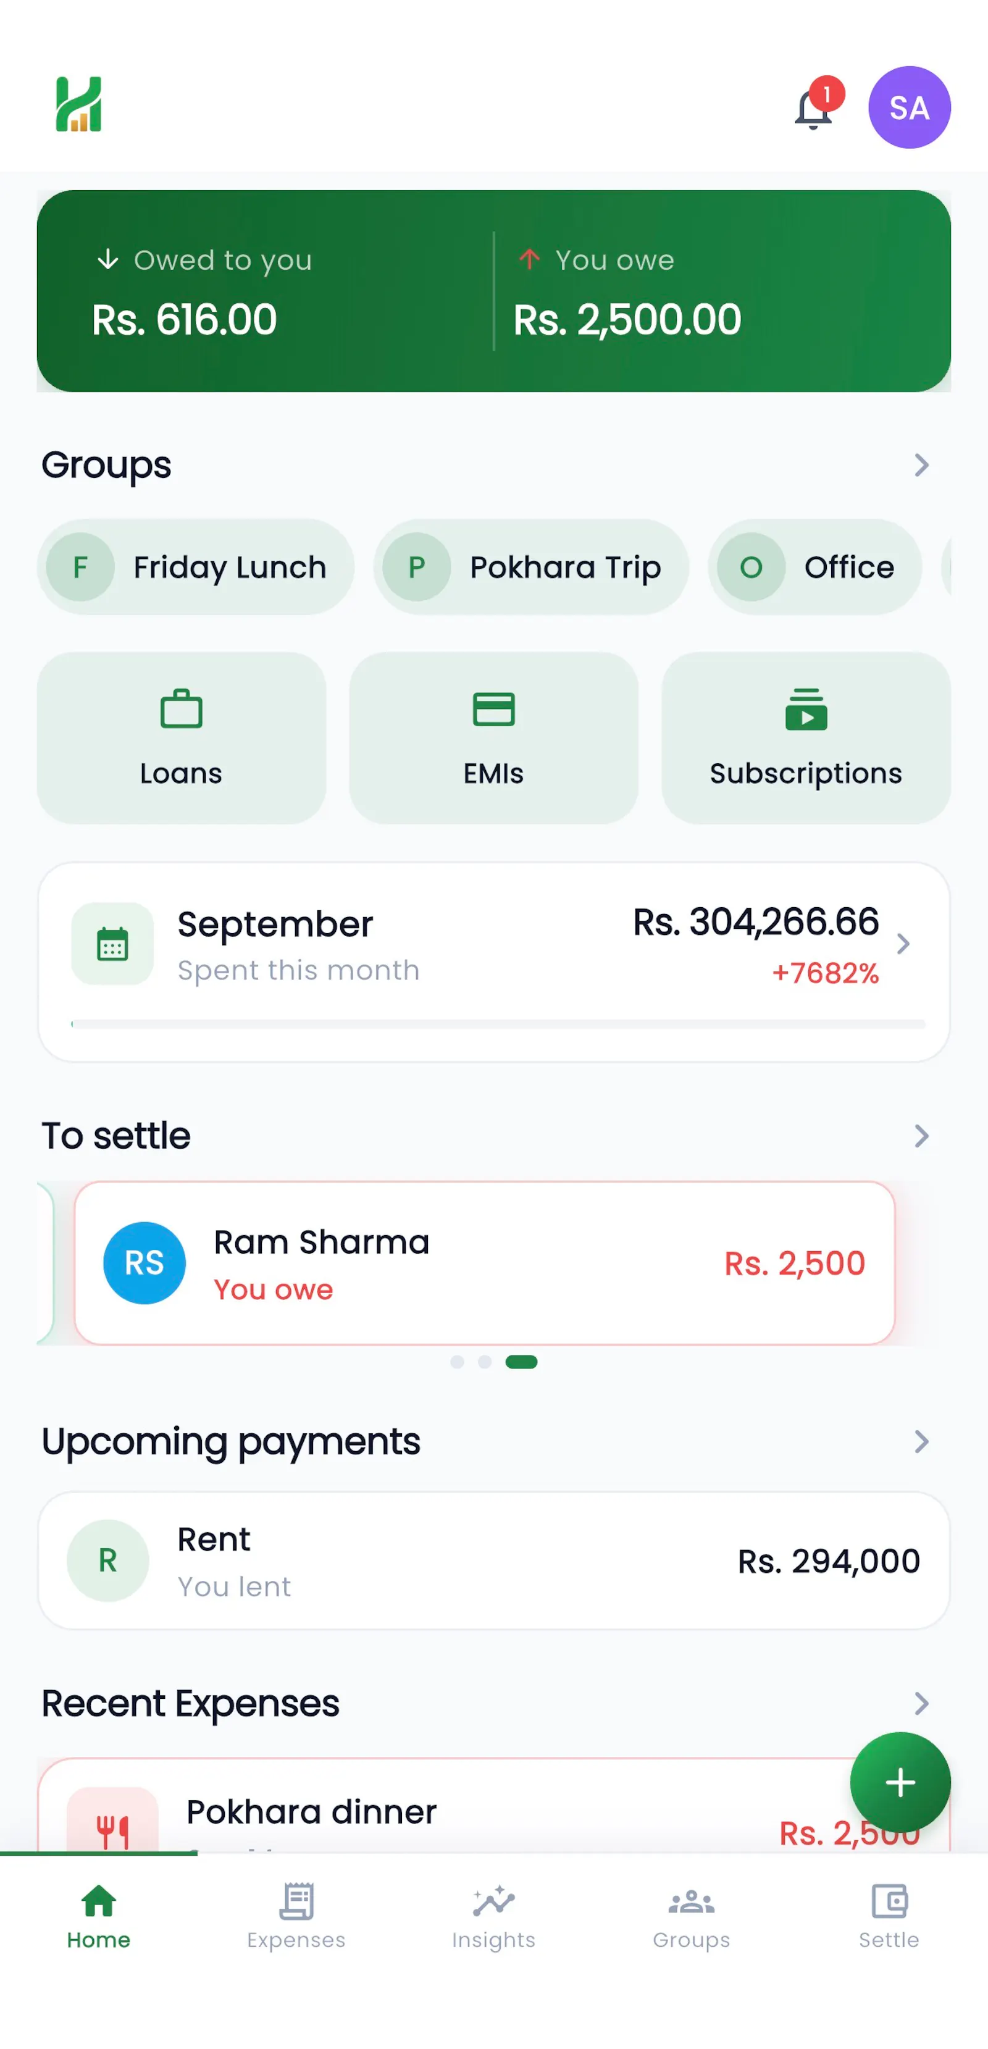The height and width of the screenshot is (2049, 988).
Task: Expand Upcoming payments chevron
Action: 921,1441
